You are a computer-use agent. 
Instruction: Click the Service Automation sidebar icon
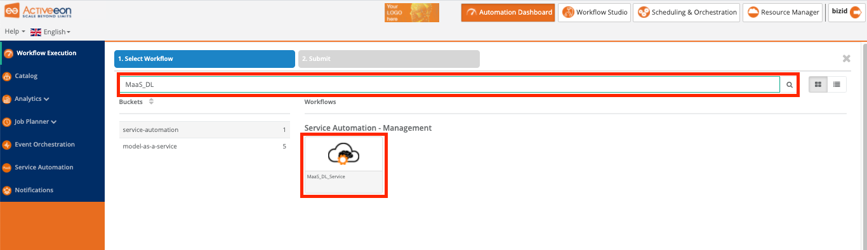pos(7,168)
